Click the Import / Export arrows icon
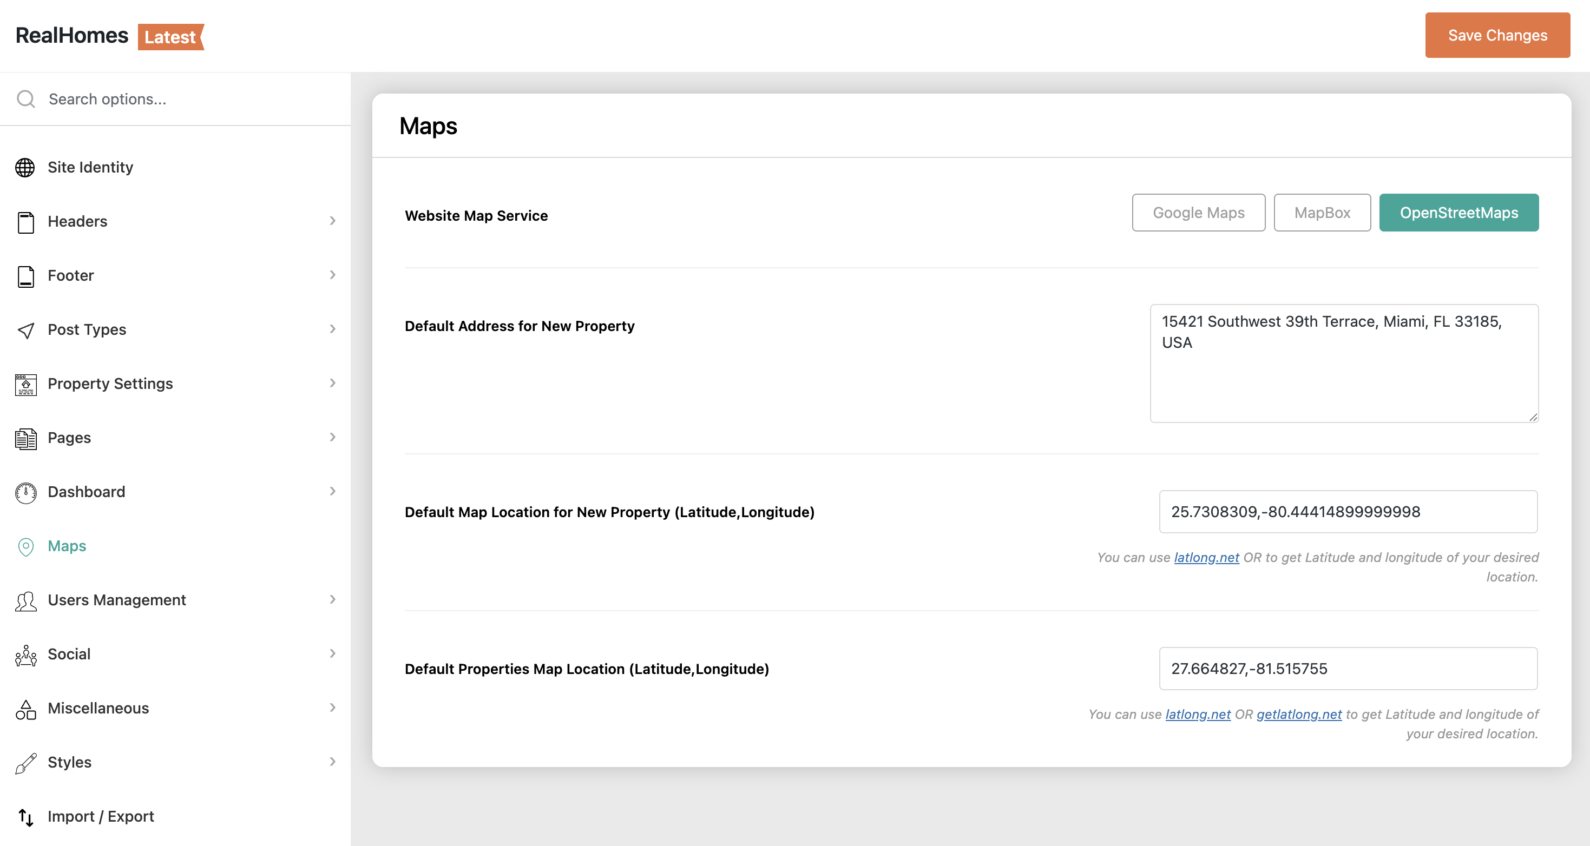Screen dimensions: 1590x846 [25, 817]
